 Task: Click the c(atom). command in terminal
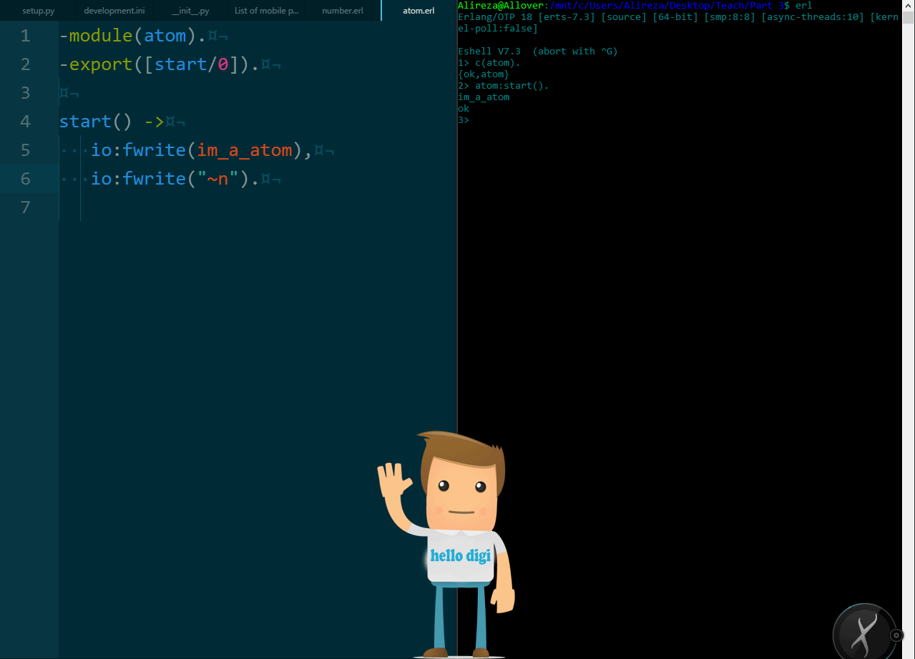coord(498,63)
